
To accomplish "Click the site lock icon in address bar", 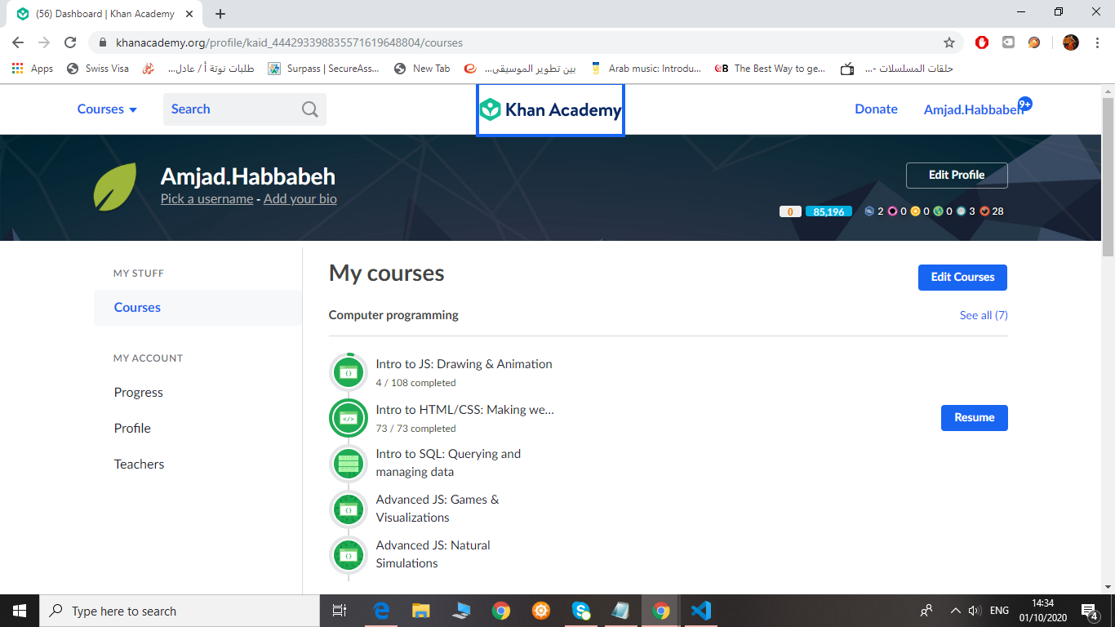I will tap(103, 42).
